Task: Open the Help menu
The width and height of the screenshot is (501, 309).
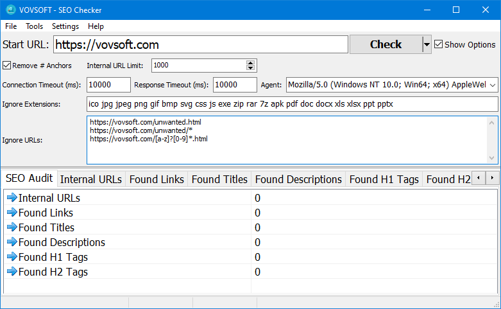Action: point(96,26)
